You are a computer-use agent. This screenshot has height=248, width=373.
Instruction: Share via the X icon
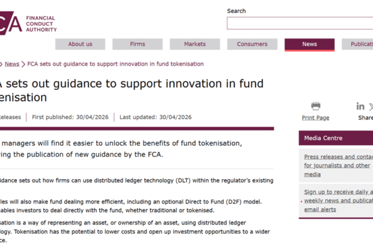[371, 107]
